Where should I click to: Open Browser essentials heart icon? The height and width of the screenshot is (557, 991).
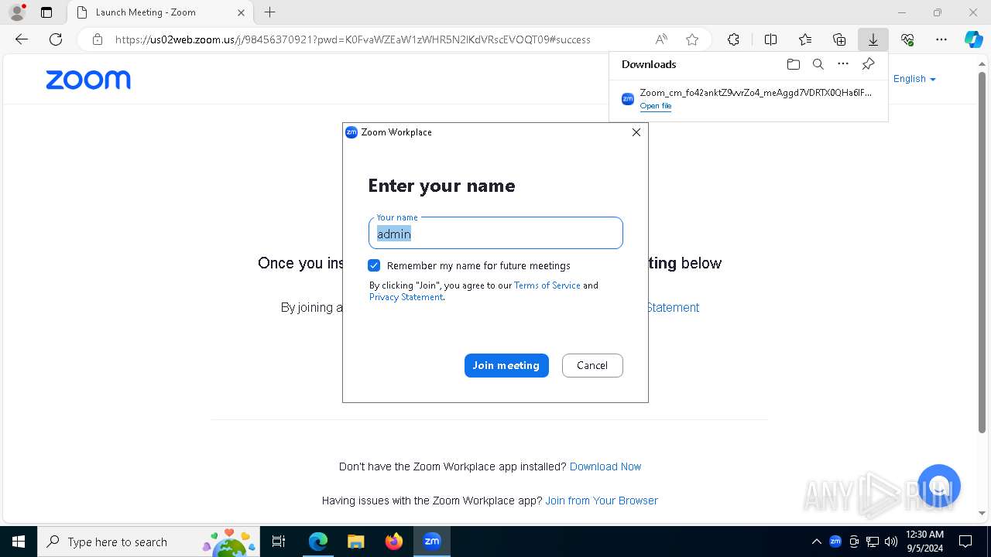(907, 39)
